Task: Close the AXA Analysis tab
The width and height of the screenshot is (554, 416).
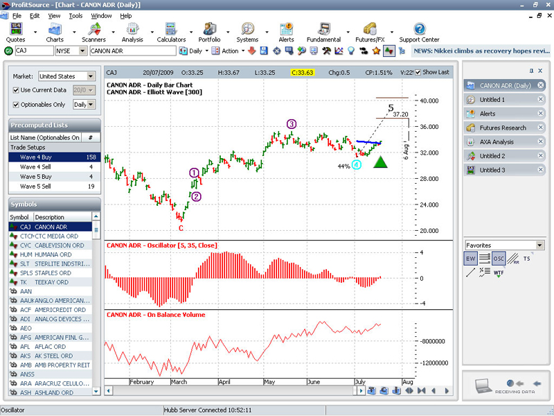Action: (541, 142)
